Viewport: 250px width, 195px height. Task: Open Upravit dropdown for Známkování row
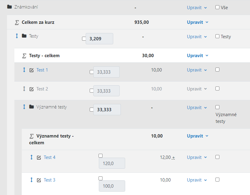click(197, 8)
